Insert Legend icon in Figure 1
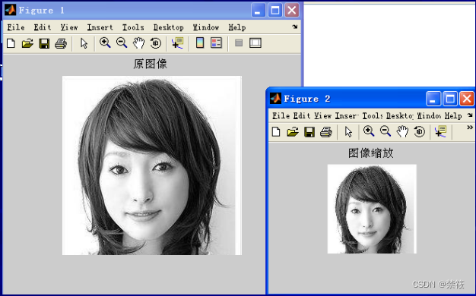Image resolution: width=476 pixels, height=296 pixels. coord(217,43)
